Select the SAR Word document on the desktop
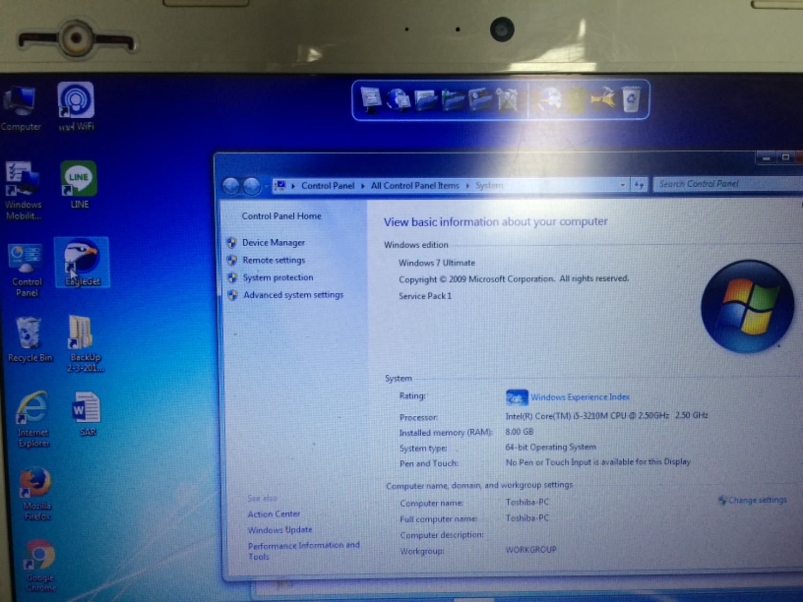The width and height of the screenshot is (803, 602). 86,414
